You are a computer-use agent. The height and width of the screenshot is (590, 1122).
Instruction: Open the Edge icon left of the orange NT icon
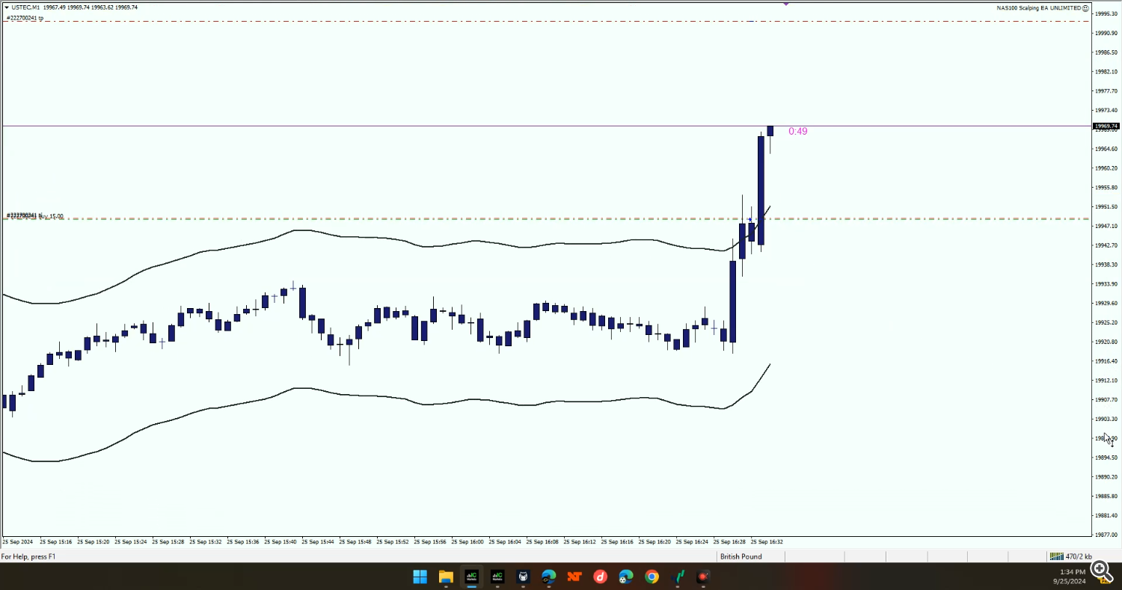(x=549, y=577)
